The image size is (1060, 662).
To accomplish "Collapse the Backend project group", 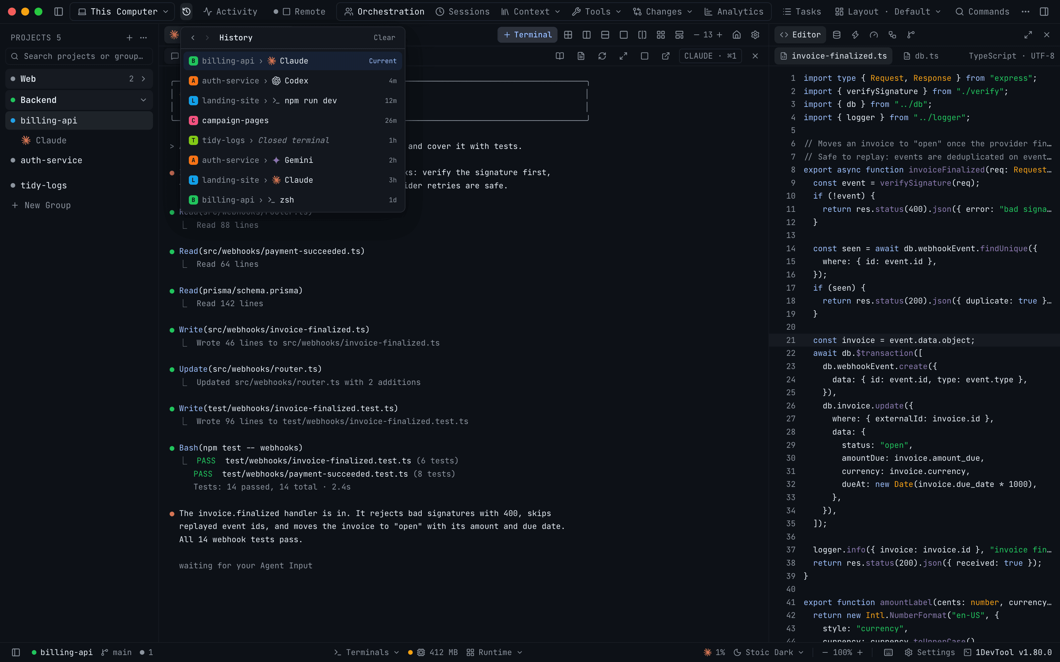I will [143, 100].
